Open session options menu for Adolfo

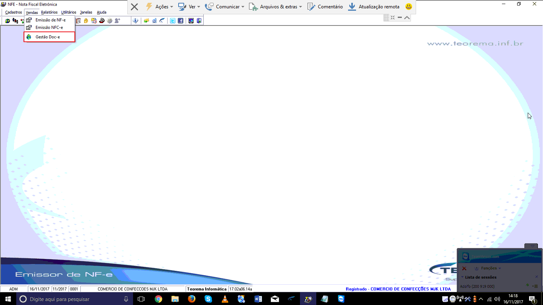536,286
